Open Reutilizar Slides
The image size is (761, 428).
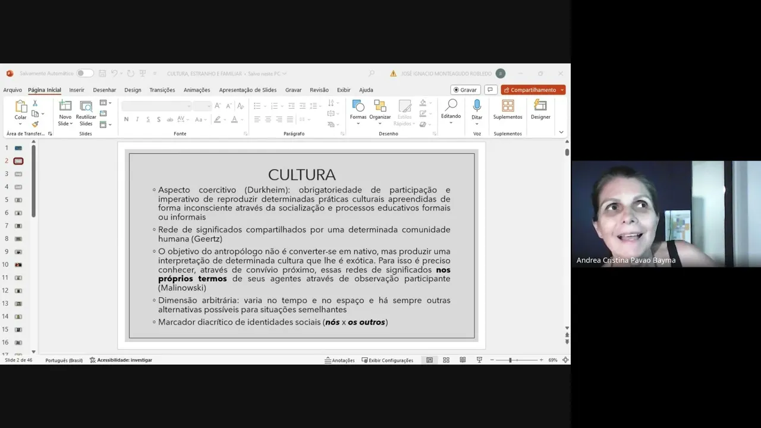[86, 112]
